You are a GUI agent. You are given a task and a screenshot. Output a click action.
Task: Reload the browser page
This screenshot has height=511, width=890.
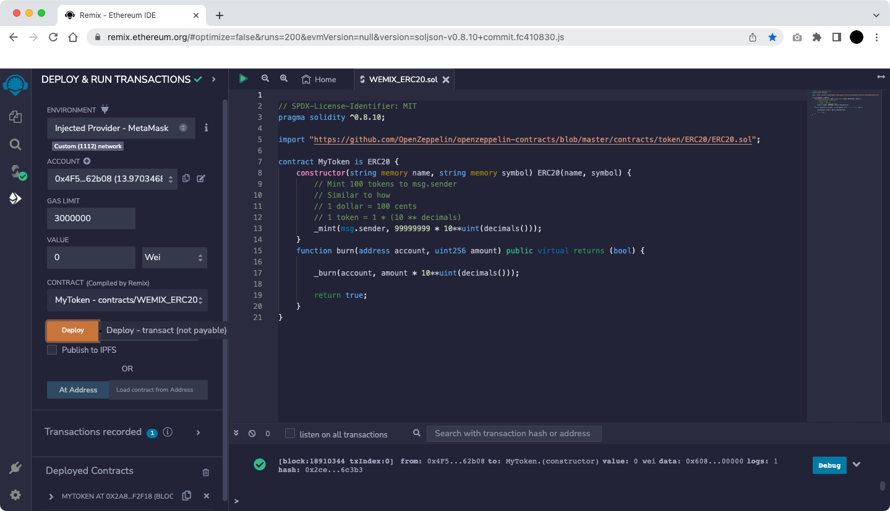pos(53,37)
